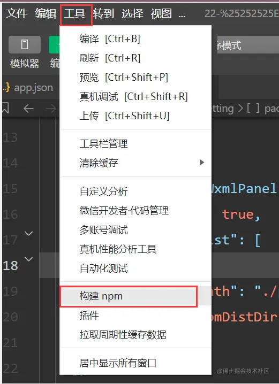
Task: Go forward with the right arrow icon
Action: (x=51, y=108)
